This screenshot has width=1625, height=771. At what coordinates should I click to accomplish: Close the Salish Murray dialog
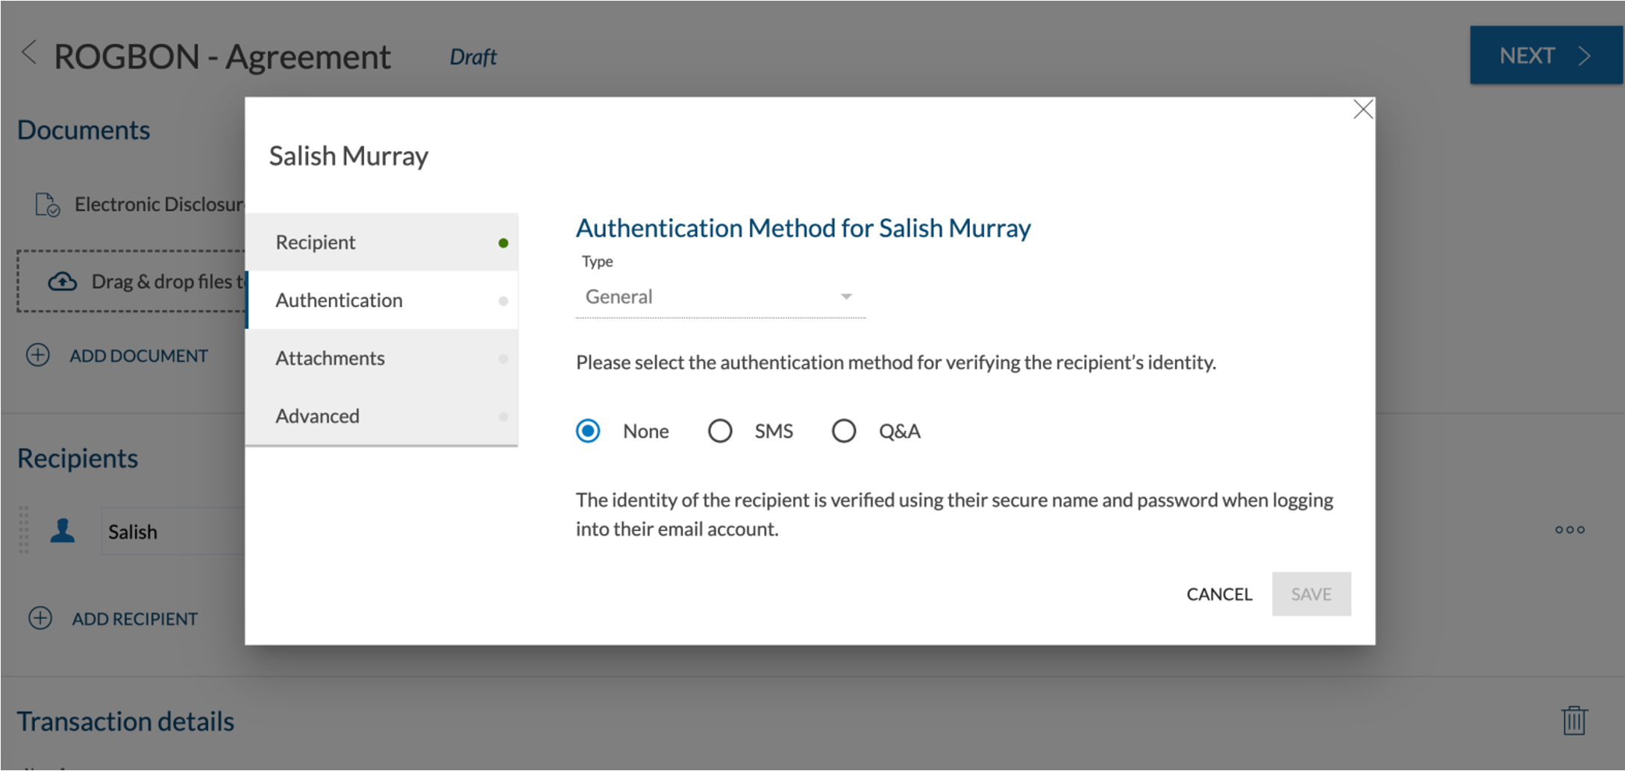click(1362, 110)
